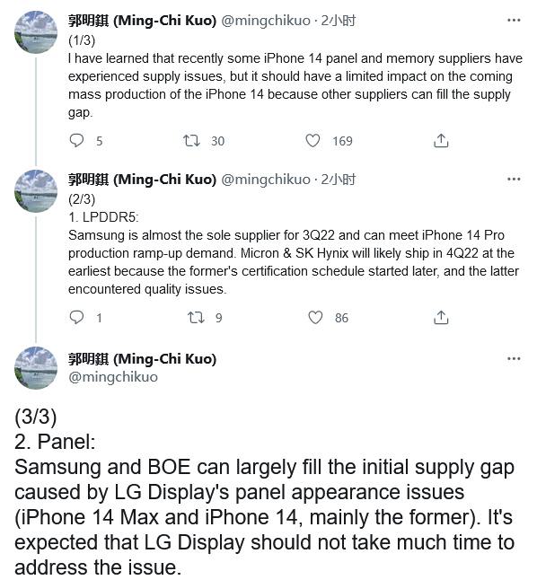
Task: Share the (1/3) tweet via share icon
Action: [441, 141]
